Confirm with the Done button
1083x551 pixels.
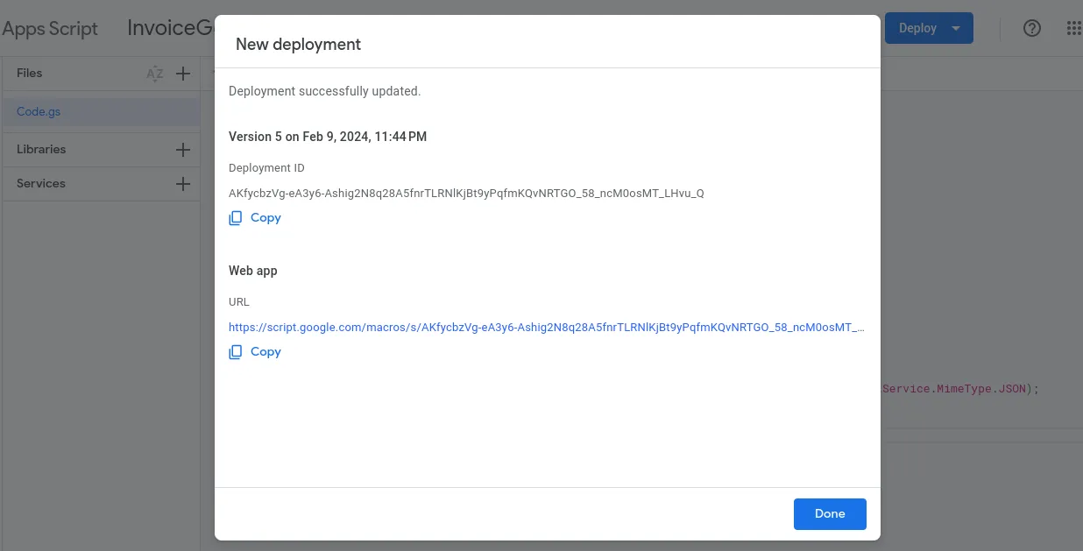tap(830, 514)
